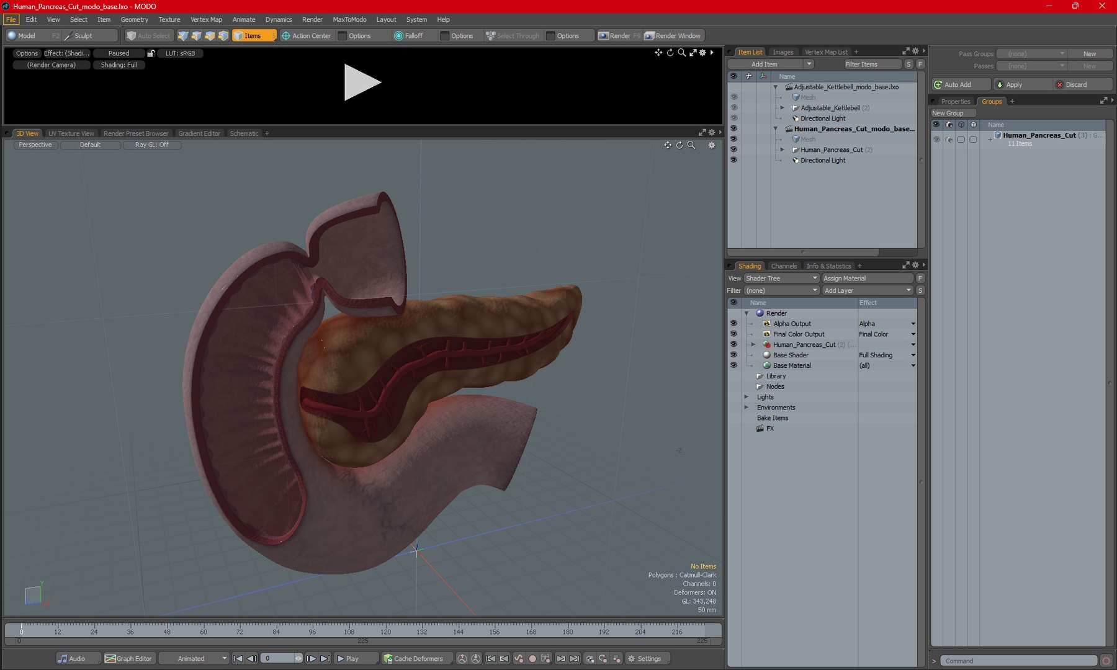Click 3D viewport pan move icon
The image size is (1117, 670).
click(668, 145)
